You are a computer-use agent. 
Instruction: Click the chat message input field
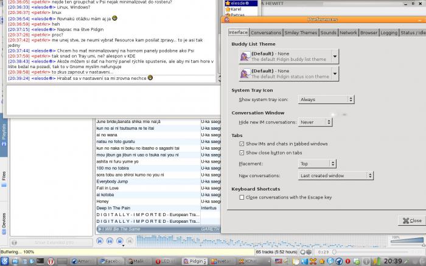click(113, 100)
